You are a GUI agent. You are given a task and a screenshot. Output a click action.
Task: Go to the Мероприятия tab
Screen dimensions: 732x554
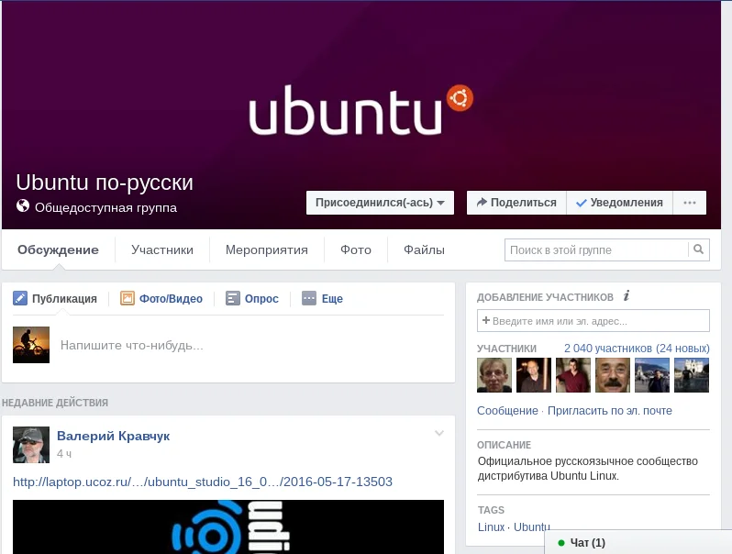tap(267, 249)
